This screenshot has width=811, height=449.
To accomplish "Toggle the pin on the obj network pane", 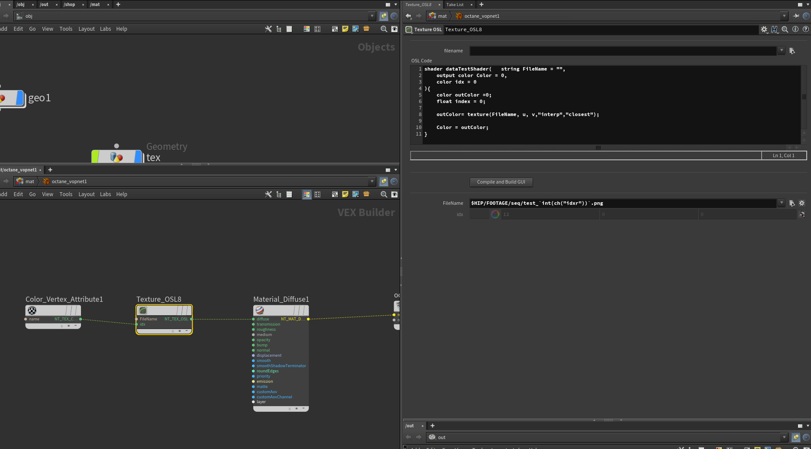I will (384, 16).
